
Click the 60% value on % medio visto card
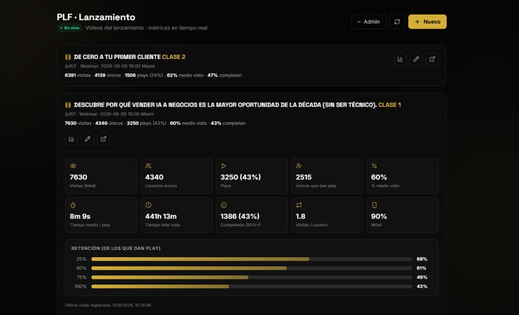click(x=379, y=177)
